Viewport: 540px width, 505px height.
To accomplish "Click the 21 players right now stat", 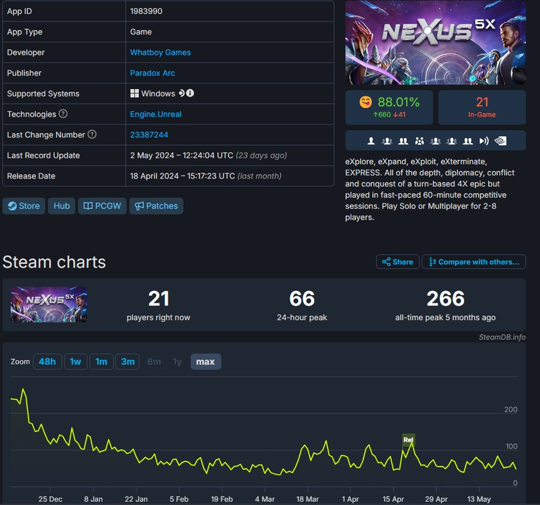I will point(159,306).
